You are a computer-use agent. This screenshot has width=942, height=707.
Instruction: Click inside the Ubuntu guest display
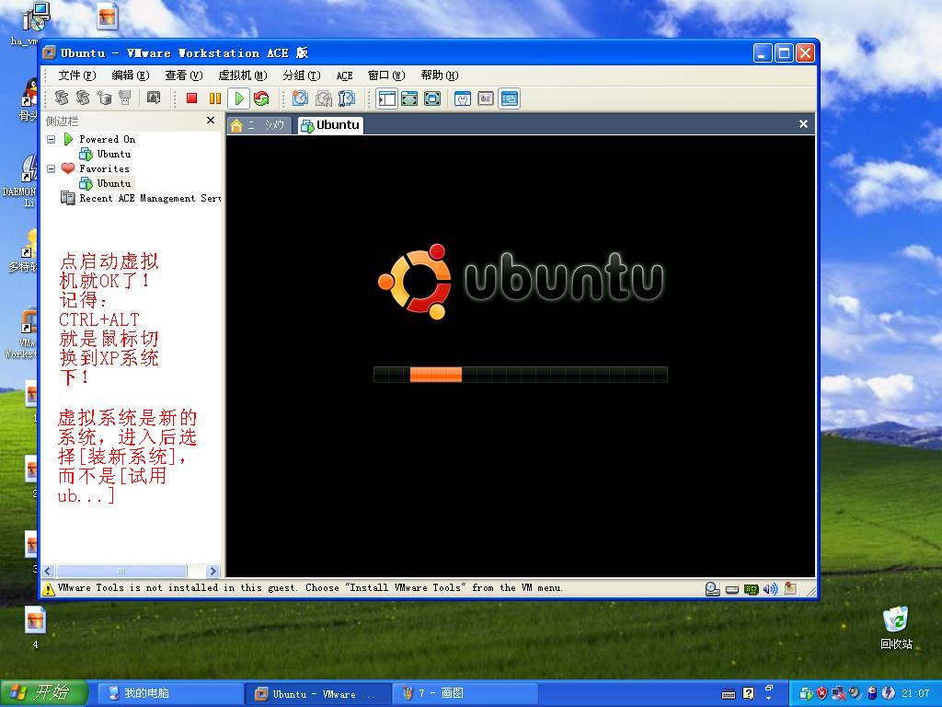point(521,356)
